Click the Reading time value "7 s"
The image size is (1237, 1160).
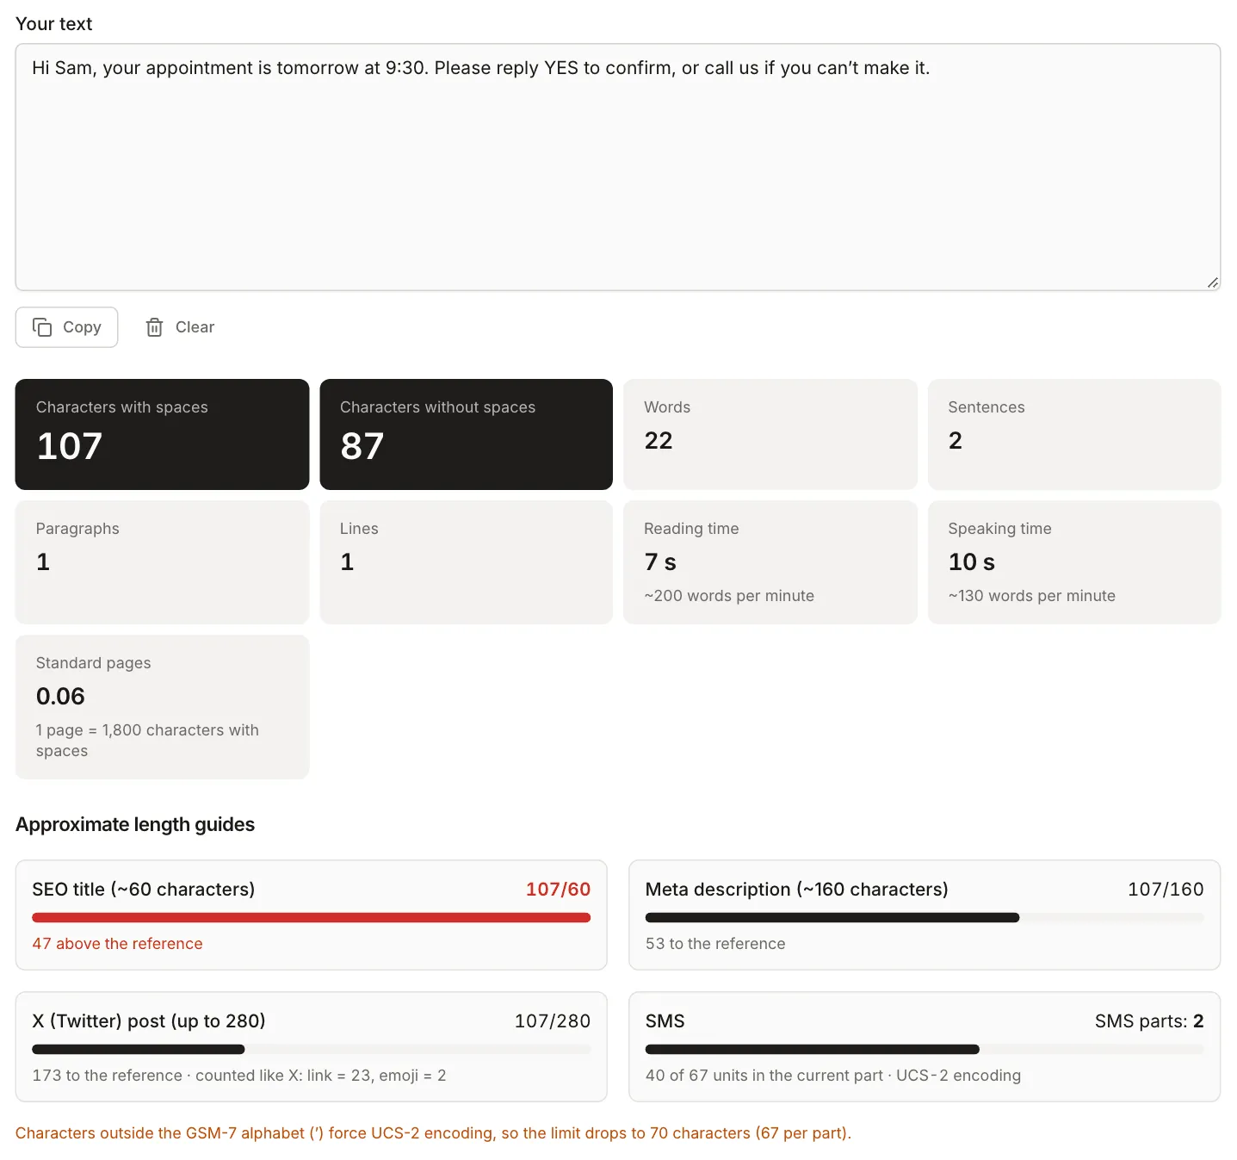(660, 562)
